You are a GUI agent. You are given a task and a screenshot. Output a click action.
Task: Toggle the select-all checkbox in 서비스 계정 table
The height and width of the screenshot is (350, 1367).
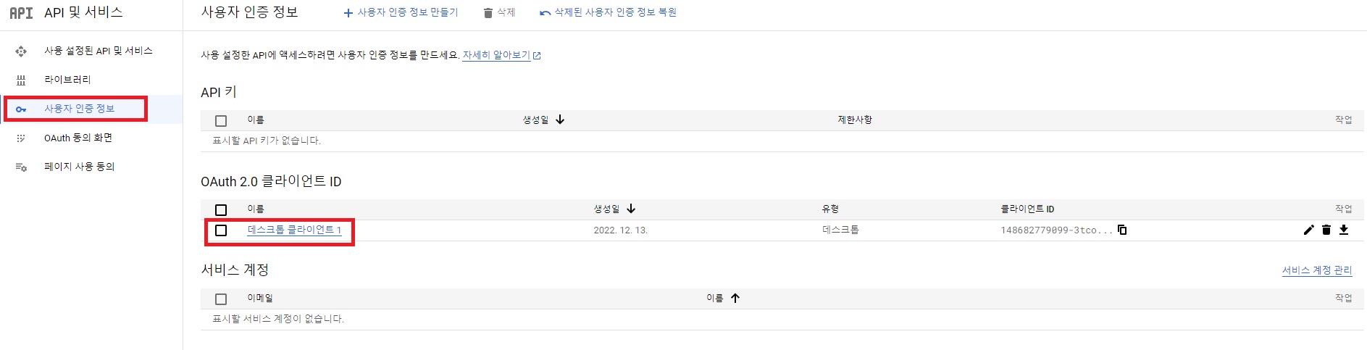[x=221, y=299]
